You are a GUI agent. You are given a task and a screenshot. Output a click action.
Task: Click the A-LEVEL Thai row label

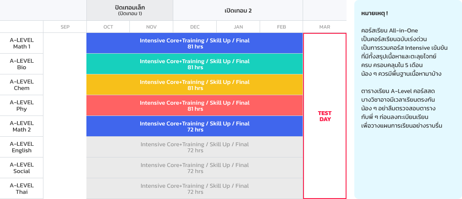(22, 189)
